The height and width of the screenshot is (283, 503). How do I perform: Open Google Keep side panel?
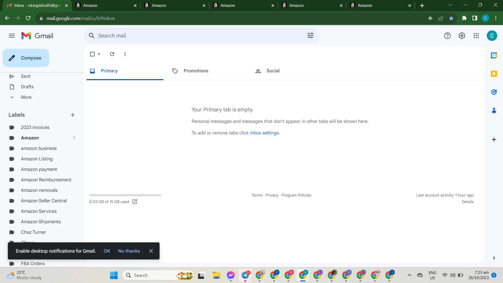tap(494, 74)
